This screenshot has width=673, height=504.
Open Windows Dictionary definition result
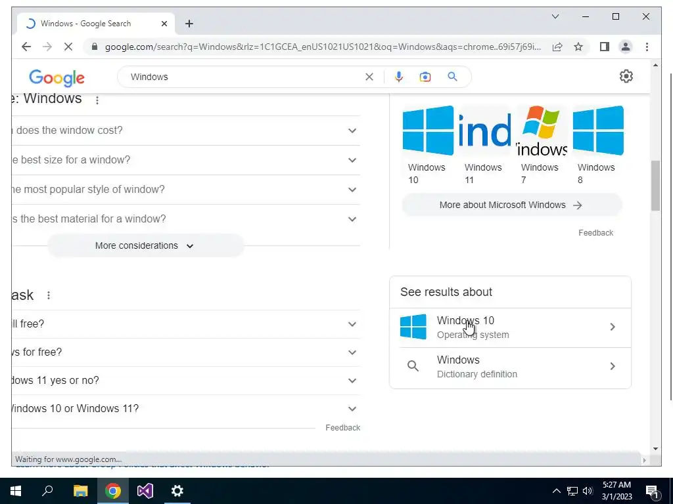(x=510, y=366)
